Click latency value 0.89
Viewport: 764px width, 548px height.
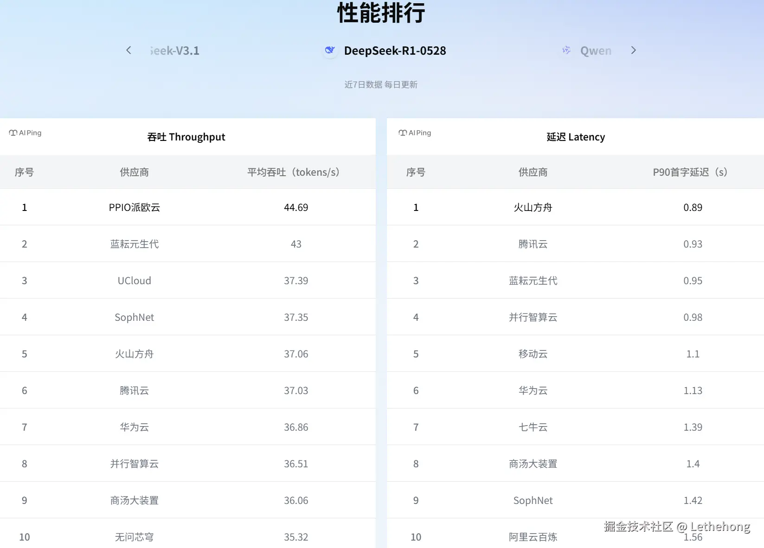[x=693, y=207]
